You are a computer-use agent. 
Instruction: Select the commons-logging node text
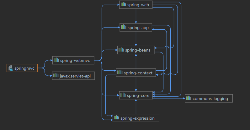click(210, 98)
